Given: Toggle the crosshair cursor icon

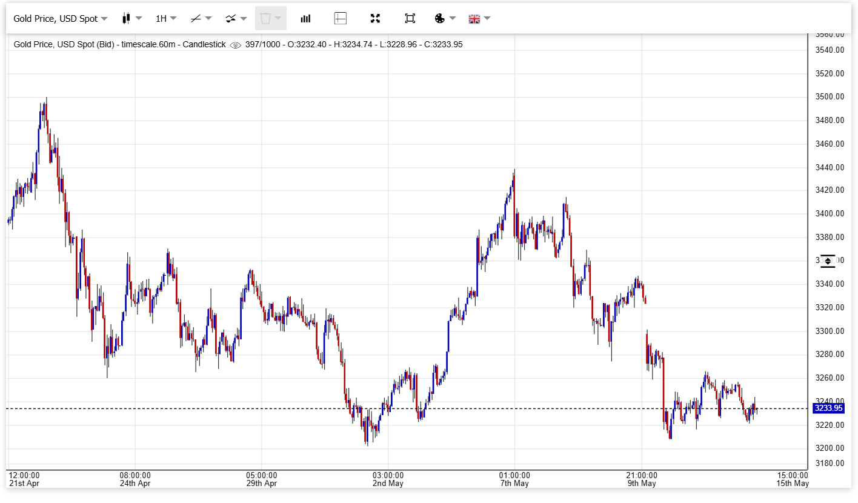Looking at the screenshot, I should click(341, 18).
